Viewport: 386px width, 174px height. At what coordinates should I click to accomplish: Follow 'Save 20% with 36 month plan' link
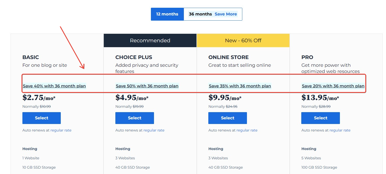[x=333, y=86]
